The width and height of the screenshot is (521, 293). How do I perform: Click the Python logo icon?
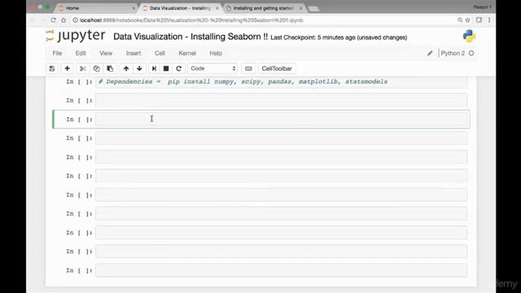[x=469, y=36]
